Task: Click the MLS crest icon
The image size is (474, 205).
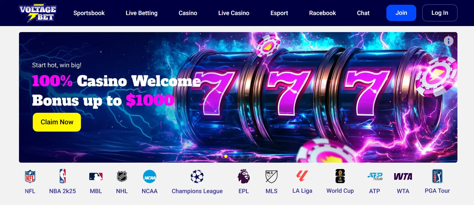Action: (x=271, y=176)
